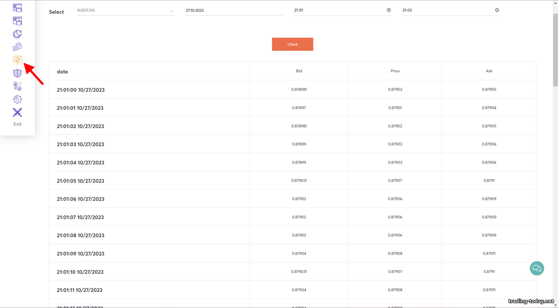Open the dollar shield icon
This screenshot has height=308, width=558.
click(17, 73)
